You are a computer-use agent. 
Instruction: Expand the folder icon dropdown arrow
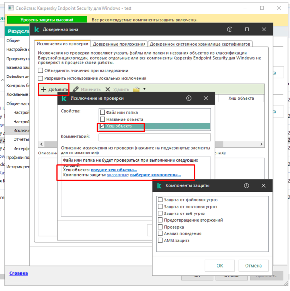[144, 89]
